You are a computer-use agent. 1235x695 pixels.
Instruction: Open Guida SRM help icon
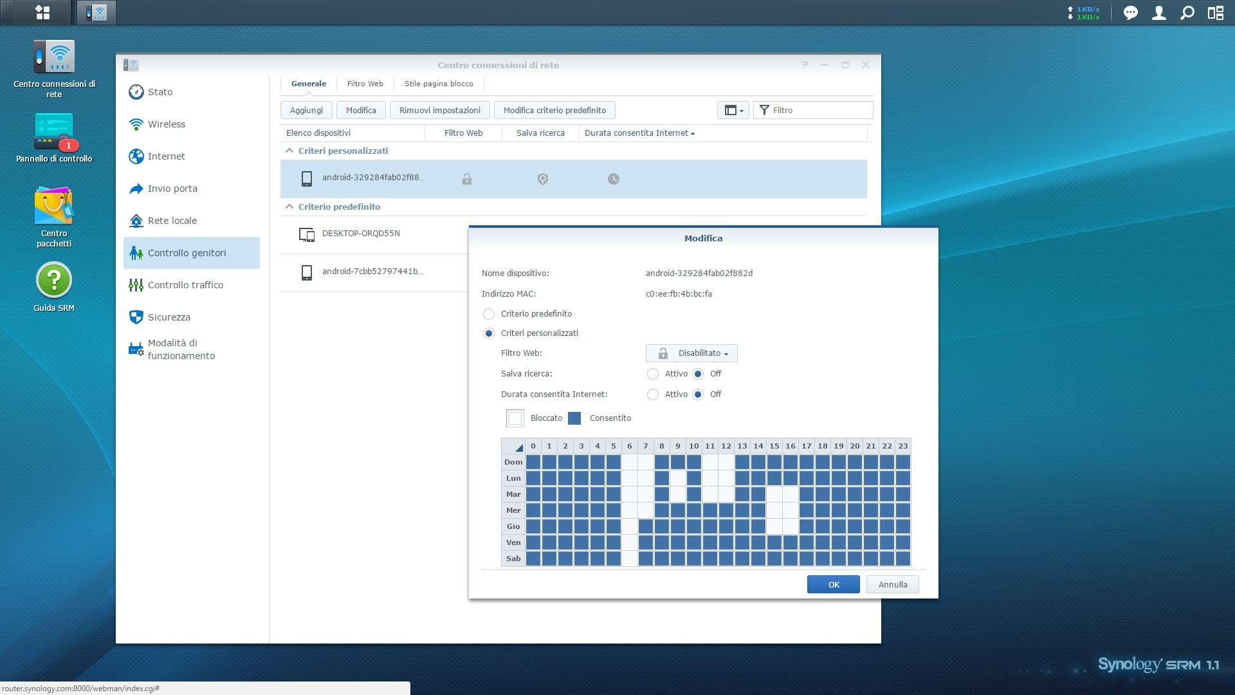54,281
